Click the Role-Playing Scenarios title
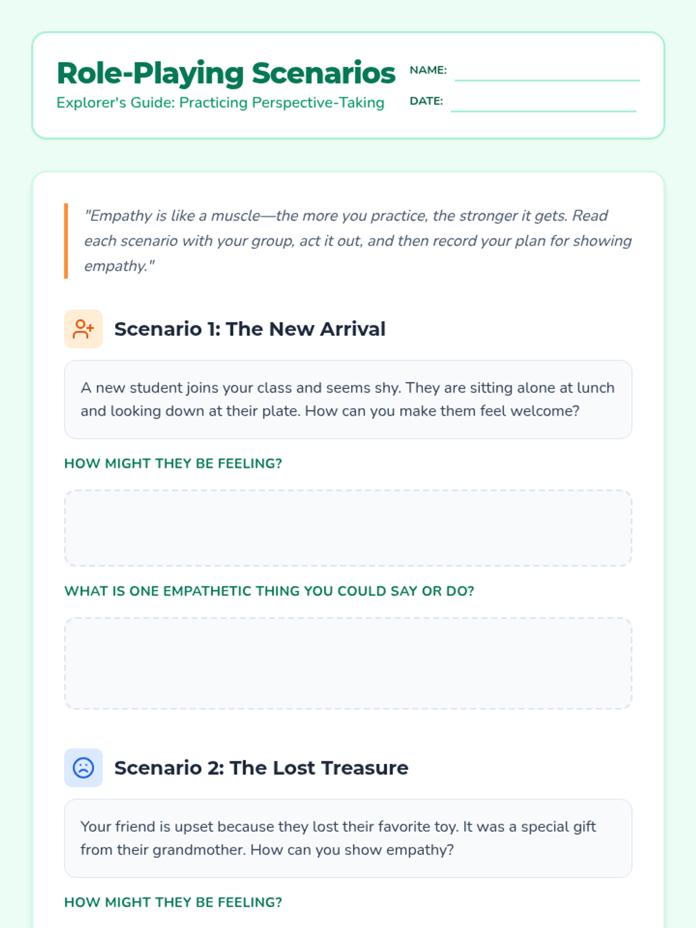Image resolution: width=696 pixels, height=928 pixels. (226, 73)
